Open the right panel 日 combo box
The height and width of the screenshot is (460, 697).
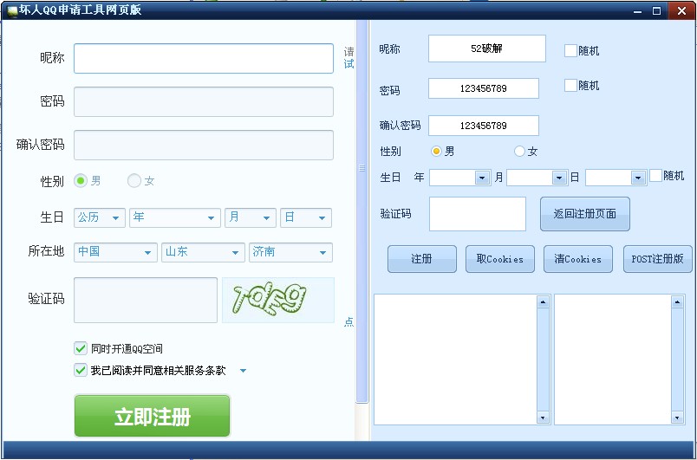click(638, 178)
